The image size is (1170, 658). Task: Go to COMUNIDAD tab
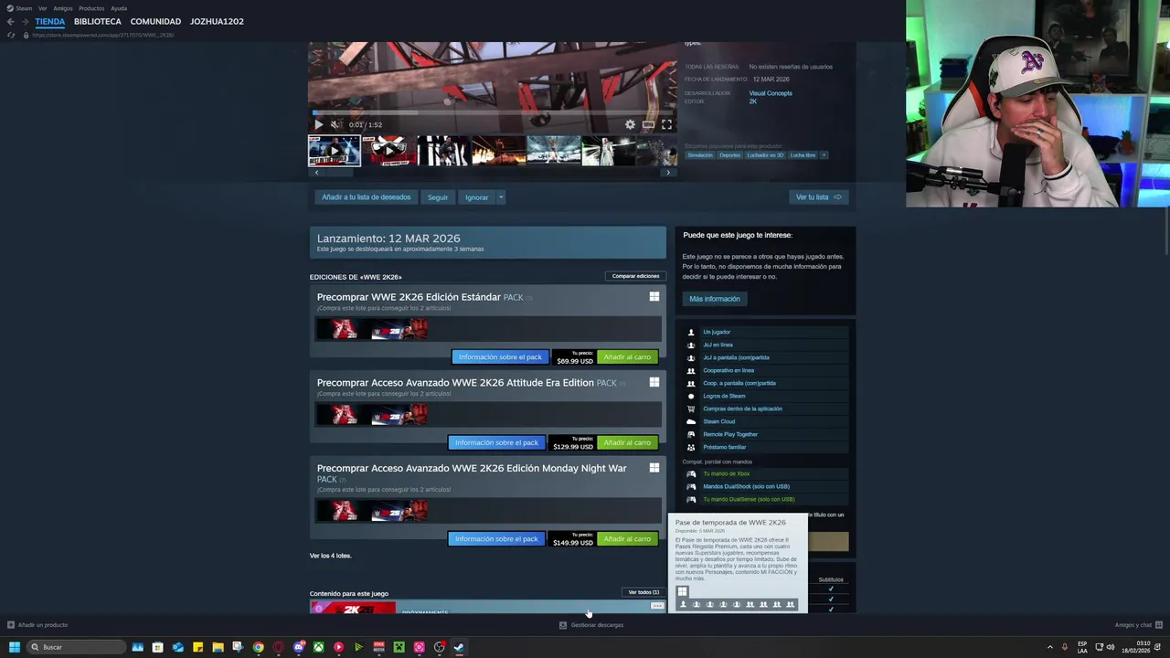[x=155, y=22]
